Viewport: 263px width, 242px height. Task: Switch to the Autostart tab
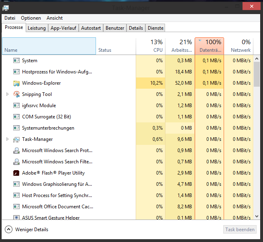(x=91, y=28)
